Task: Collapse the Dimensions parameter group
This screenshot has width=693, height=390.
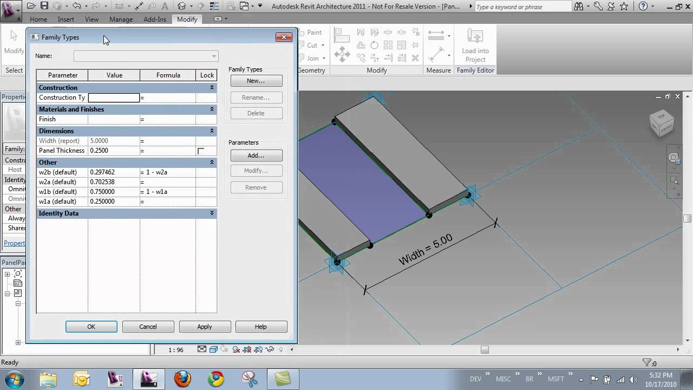Action: click(x=212, y=131)
